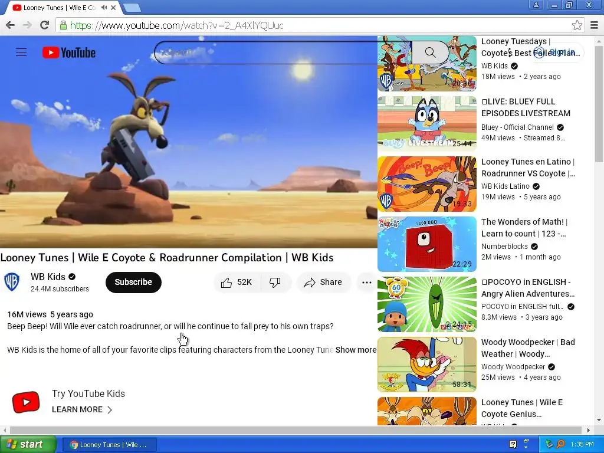604x453 pixels.
Task: Click the video player showing Wile E Coyote
Action: pos(188,142)
